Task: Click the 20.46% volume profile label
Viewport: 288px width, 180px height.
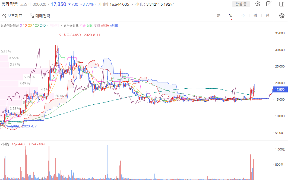Action: (x=61, y=96)
